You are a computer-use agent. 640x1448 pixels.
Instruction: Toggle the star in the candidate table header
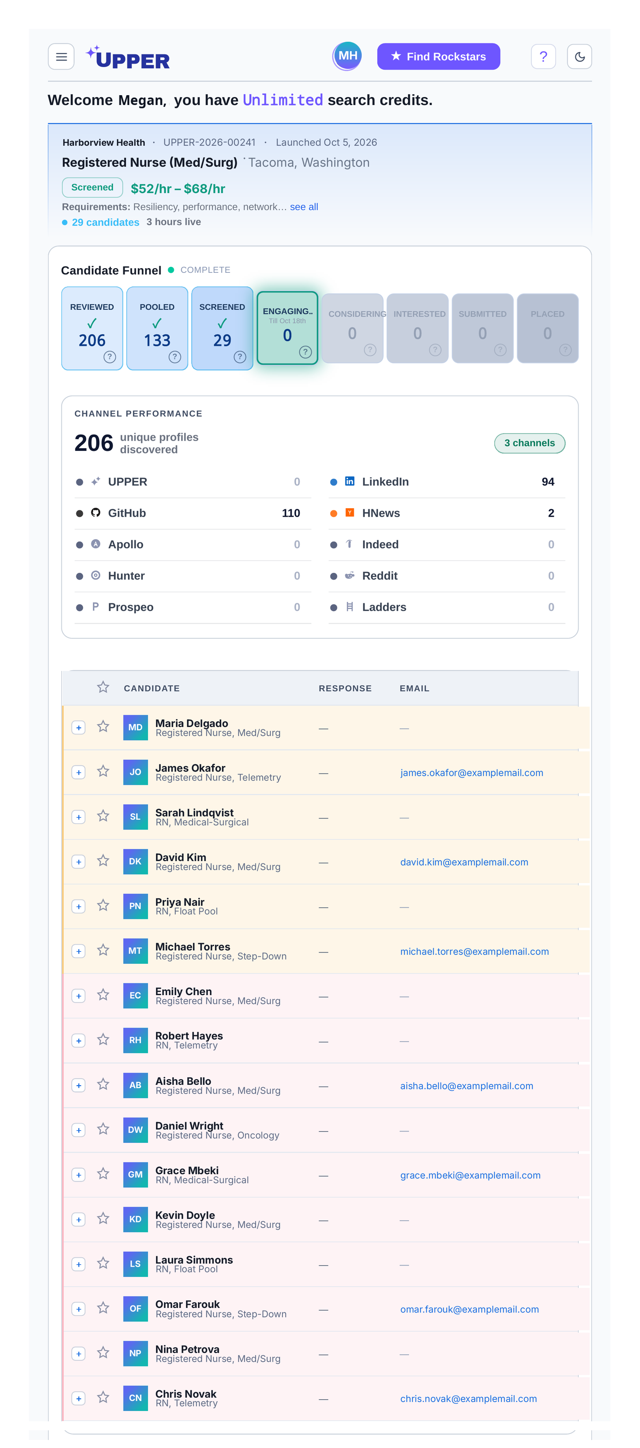click(x=103, y=688)
